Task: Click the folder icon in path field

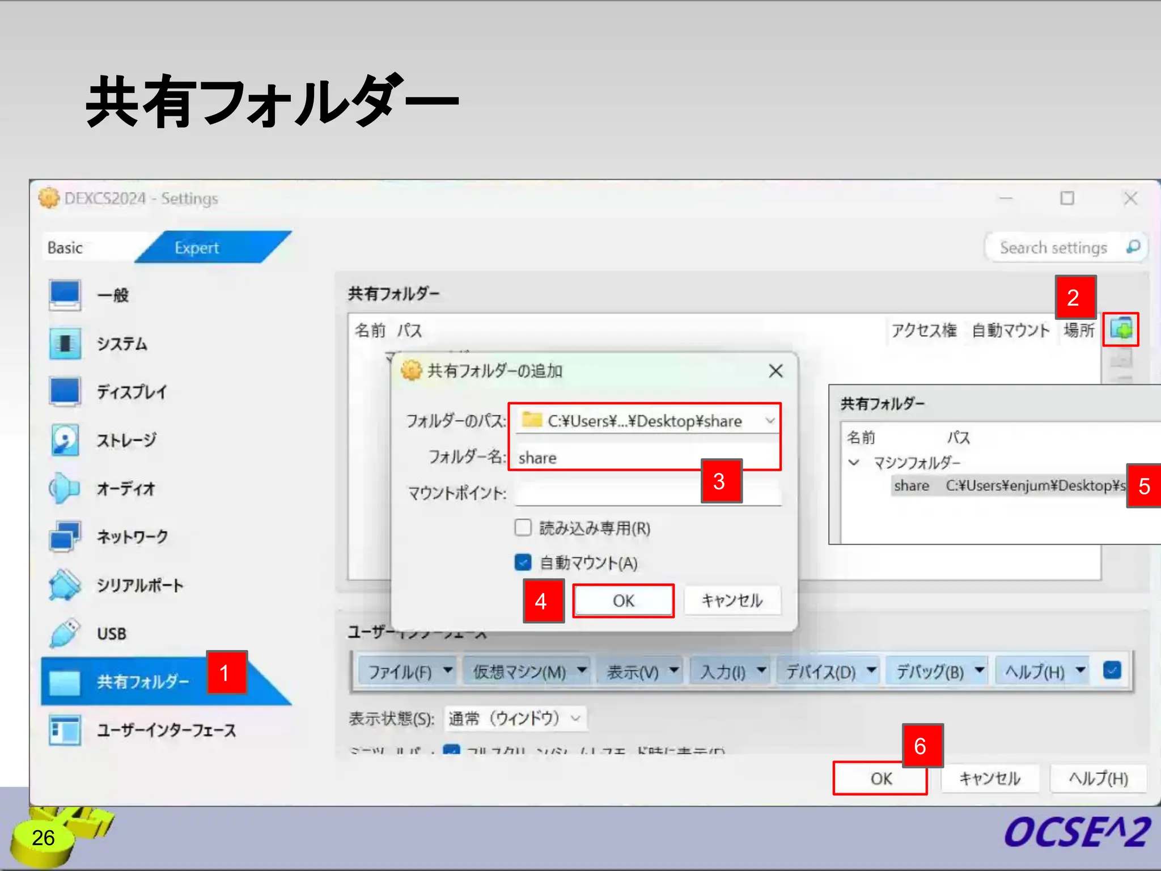Action: pyautogui.click(x=531, y=420)
